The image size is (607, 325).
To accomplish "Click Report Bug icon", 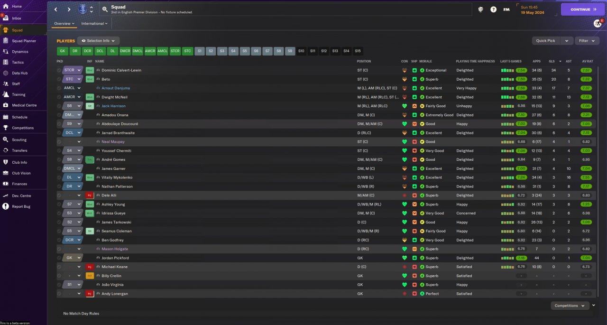I will (x=6, y=206).
